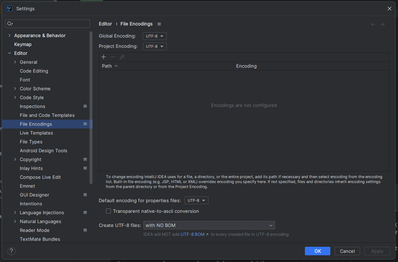This screenshot has height=262, width=398.
Task: Sort by the Path column header
Action: (x=166, y=66)
